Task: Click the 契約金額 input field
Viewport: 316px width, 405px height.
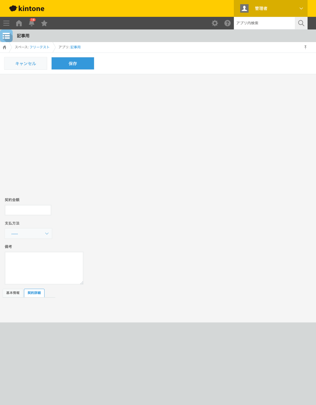Action: pos(28,210)
